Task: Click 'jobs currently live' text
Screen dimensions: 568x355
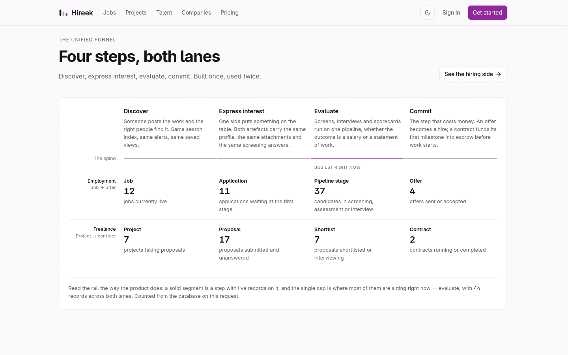Action: point(145,202)
